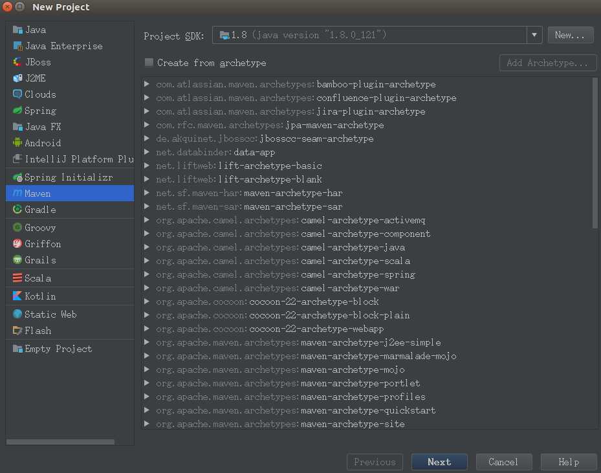601x473 pixels.
Task: Pick the Grails icon
Action: click(x=17, y=260)
